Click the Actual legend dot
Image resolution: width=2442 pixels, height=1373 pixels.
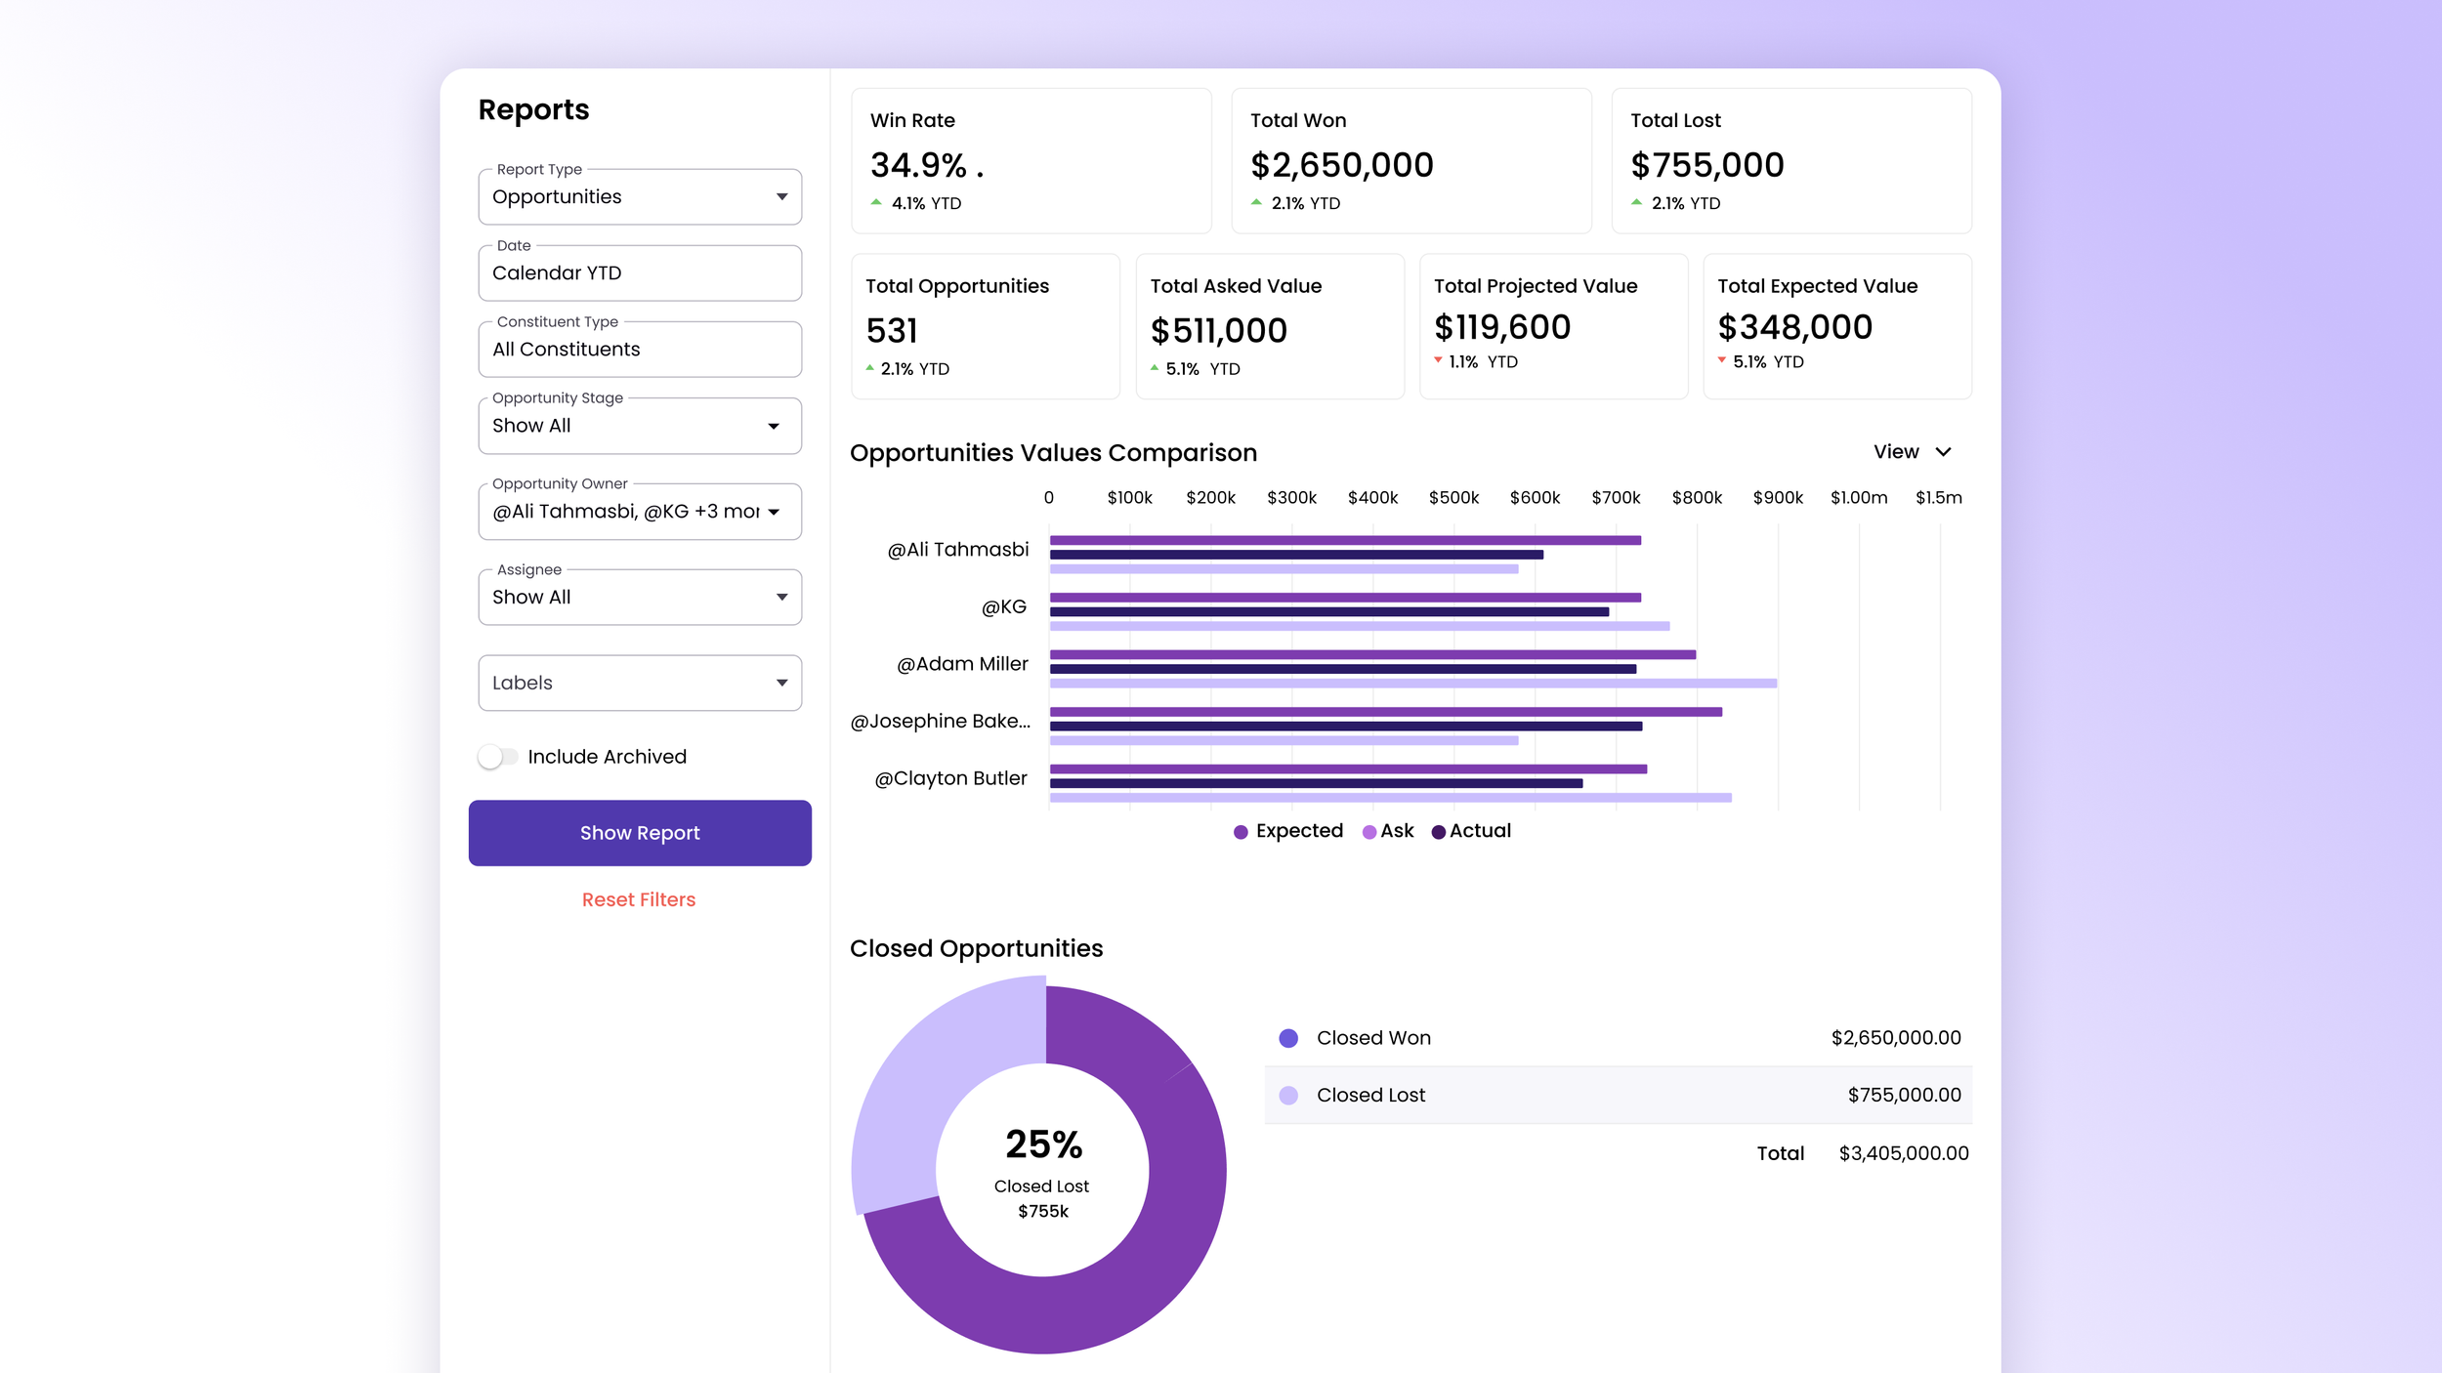click(x=1438, y=832)
